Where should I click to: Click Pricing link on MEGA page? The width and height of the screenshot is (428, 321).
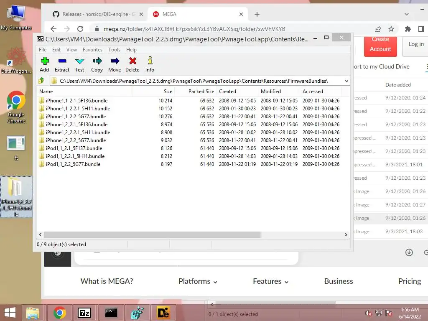(410, 281)
